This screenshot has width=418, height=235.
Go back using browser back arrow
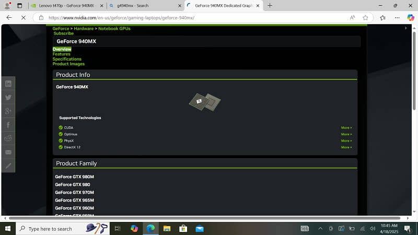9,18
